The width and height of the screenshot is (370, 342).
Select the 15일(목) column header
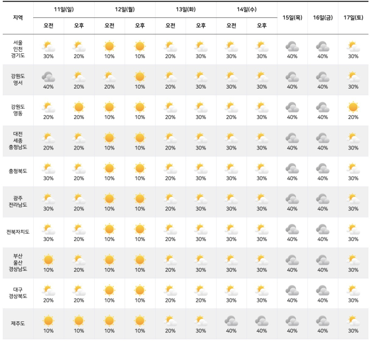[292, 18]
